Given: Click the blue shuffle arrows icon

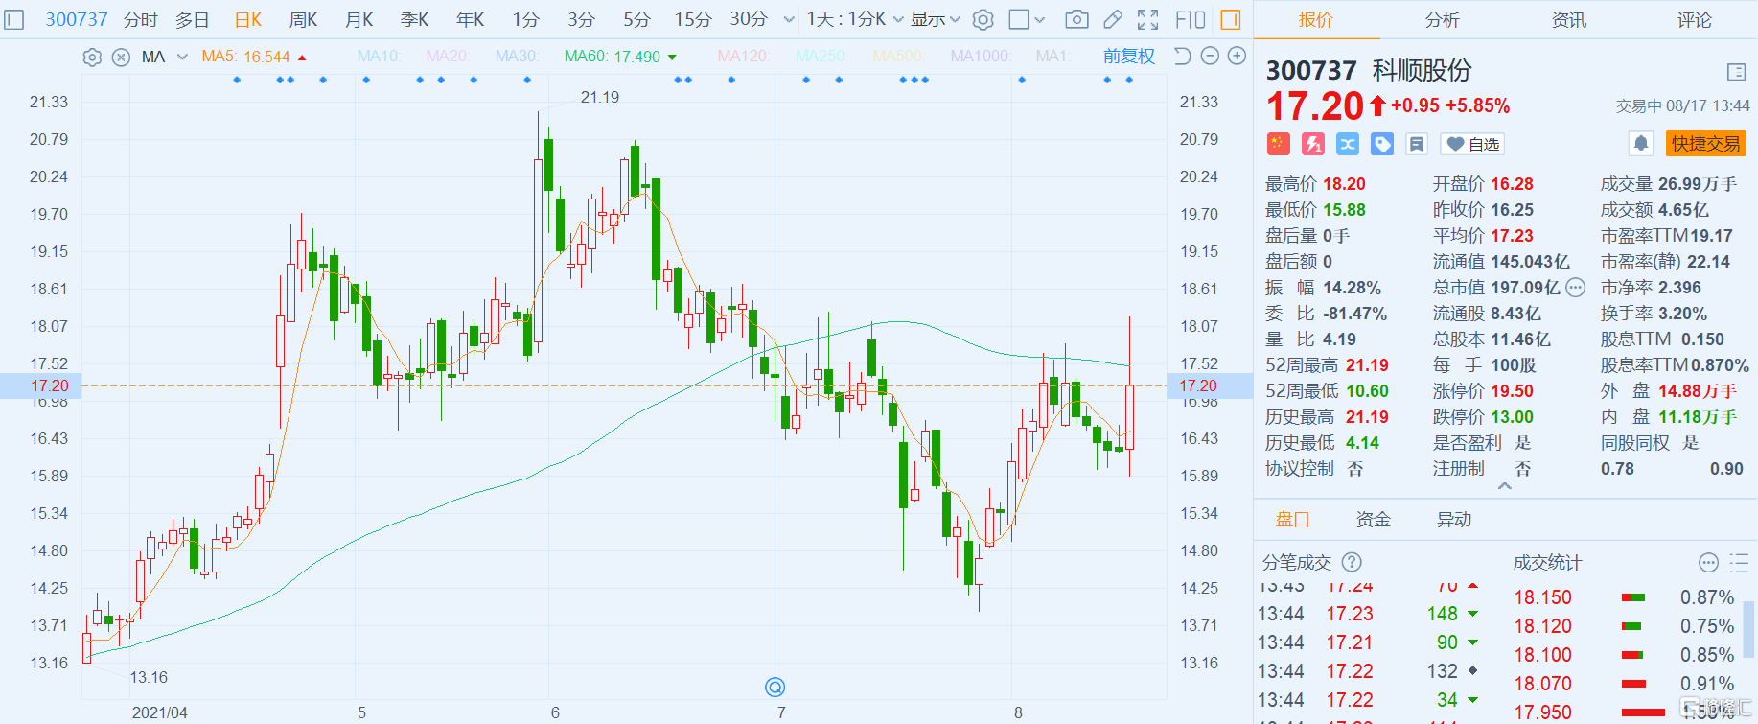Looking at the screenshot, I should click(1347, 144).
